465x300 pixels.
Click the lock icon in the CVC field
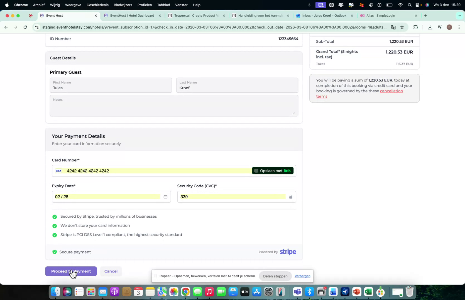pos(290,197)
